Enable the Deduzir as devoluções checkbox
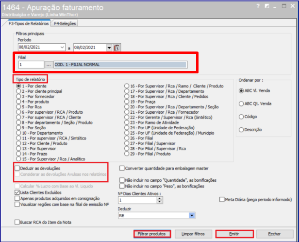 point(18,168)
